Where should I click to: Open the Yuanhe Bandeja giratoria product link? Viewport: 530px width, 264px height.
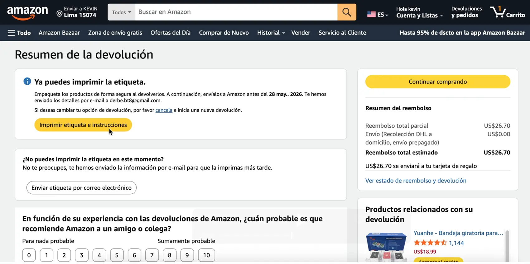[458, 233]
